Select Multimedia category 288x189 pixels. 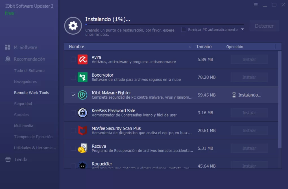[23, 126]
